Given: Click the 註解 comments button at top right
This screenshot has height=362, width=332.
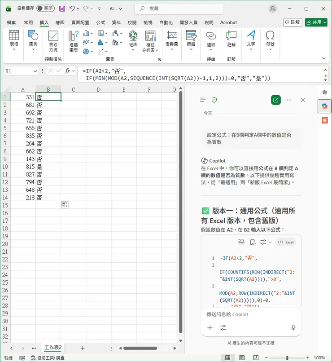Looking at the screenshot, I should click(293, 22).
